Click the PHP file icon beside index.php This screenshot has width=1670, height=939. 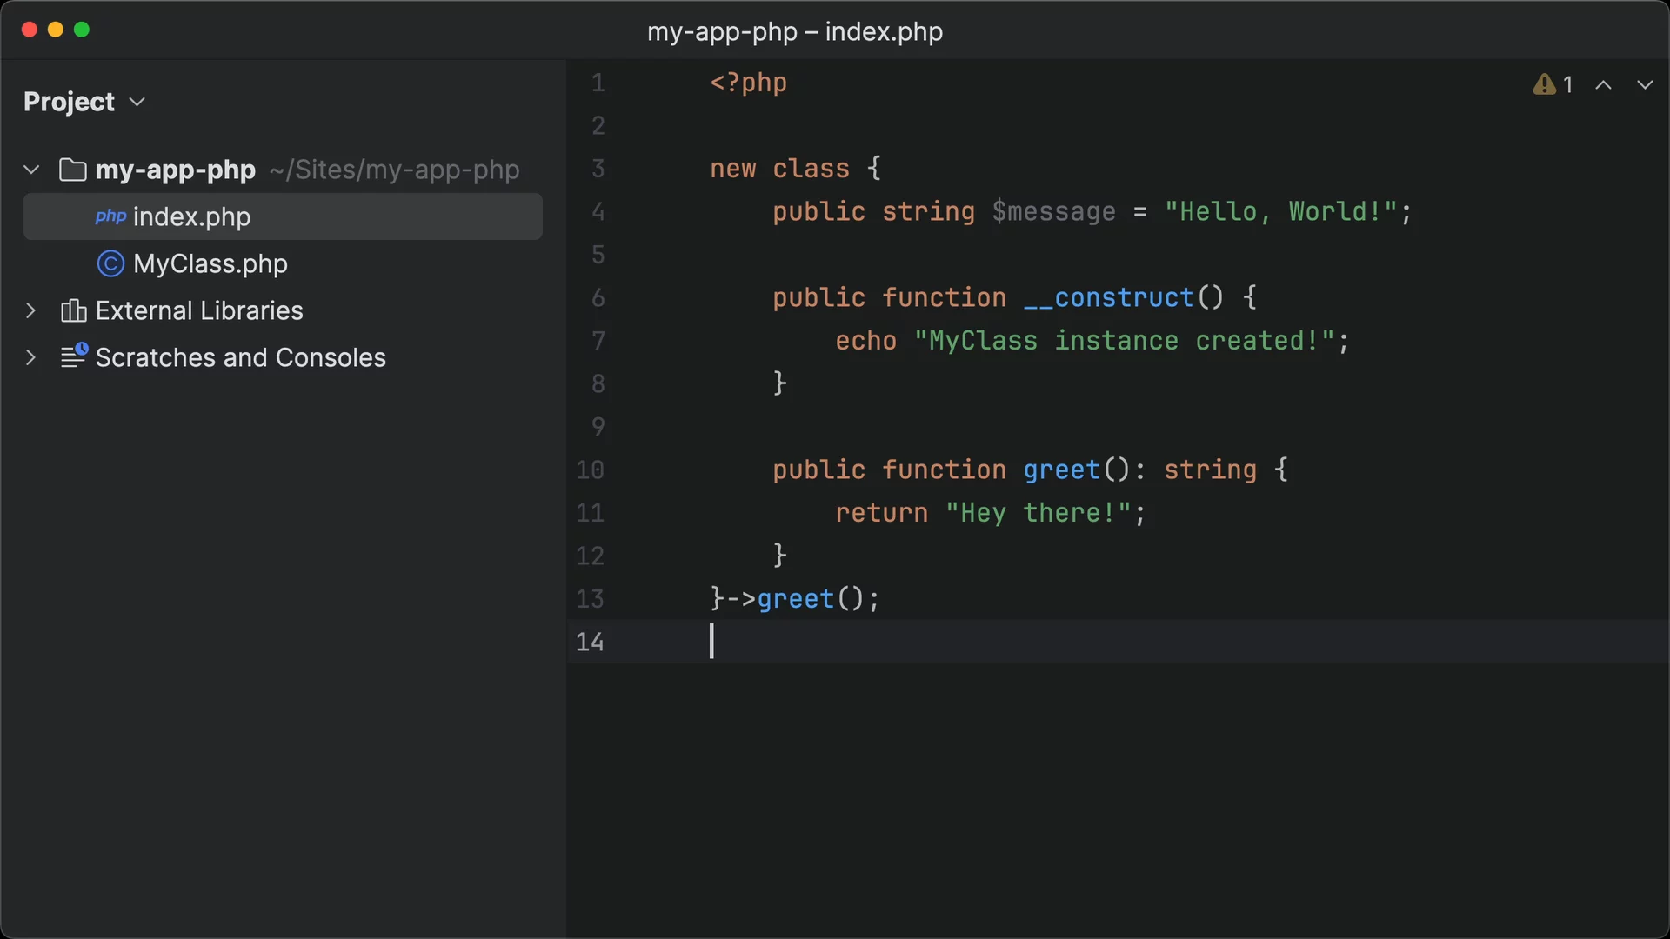coord(110,216)
